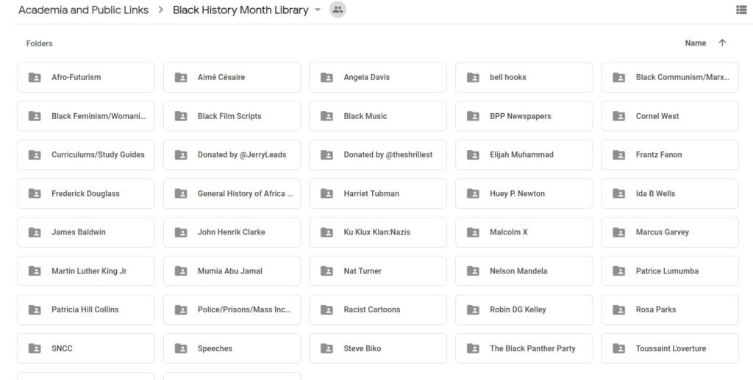Select The Black Panther Party folder
The width and height of the screenshot is (753, 380).
(x=524, y=348)
